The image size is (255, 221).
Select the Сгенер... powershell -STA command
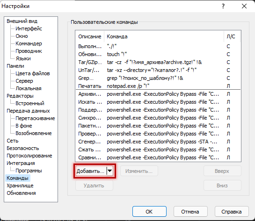(158, 142)
